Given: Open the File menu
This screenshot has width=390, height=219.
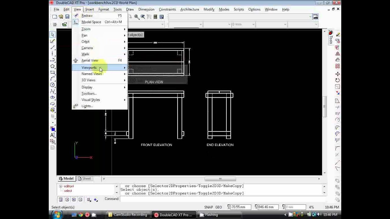Looking at the screenshot, I should [x=56, y=9].
